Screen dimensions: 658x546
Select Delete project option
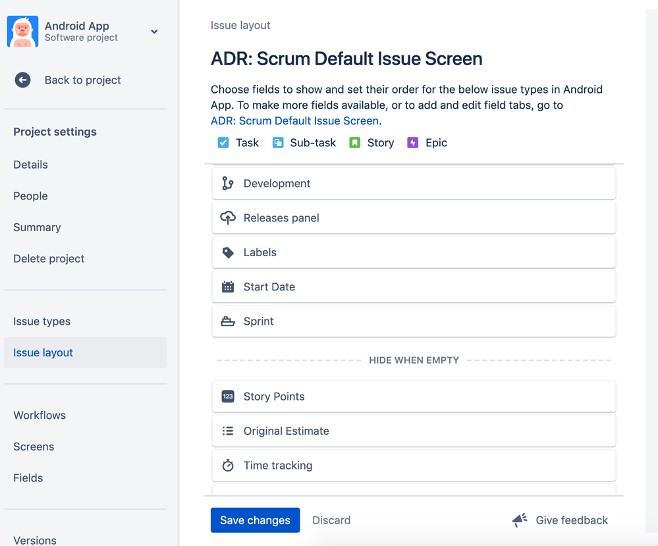(x=49, y=259)
